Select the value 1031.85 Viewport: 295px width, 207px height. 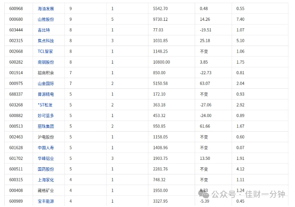[x=160, y=41]
